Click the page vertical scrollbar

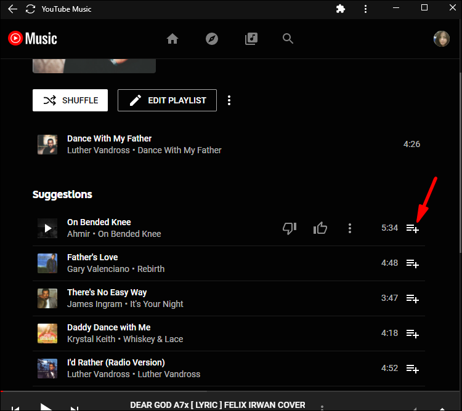[461, 162]
